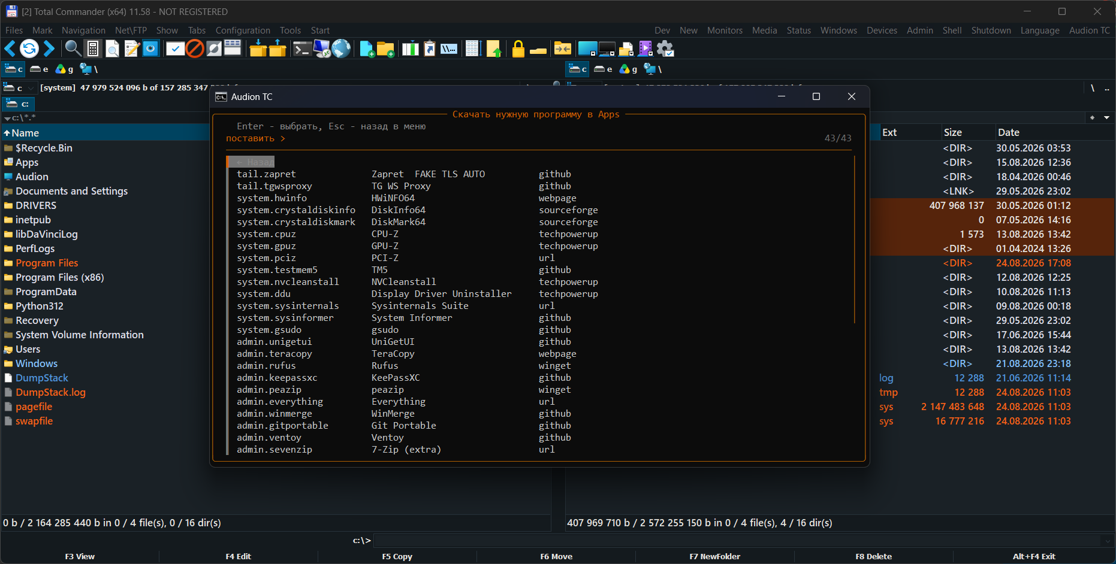Click the pack files box icon
The width and height of the screenshot is (1116, 564).
pyautogui.click(x=258, y=48)
